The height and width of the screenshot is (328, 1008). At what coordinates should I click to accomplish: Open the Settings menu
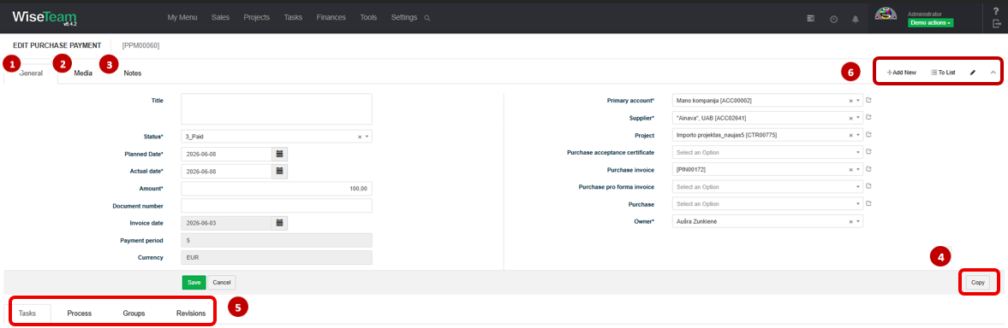[x=403, y=17]
